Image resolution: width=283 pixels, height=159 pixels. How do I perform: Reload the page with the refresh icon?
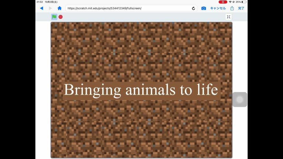point(193,8)
